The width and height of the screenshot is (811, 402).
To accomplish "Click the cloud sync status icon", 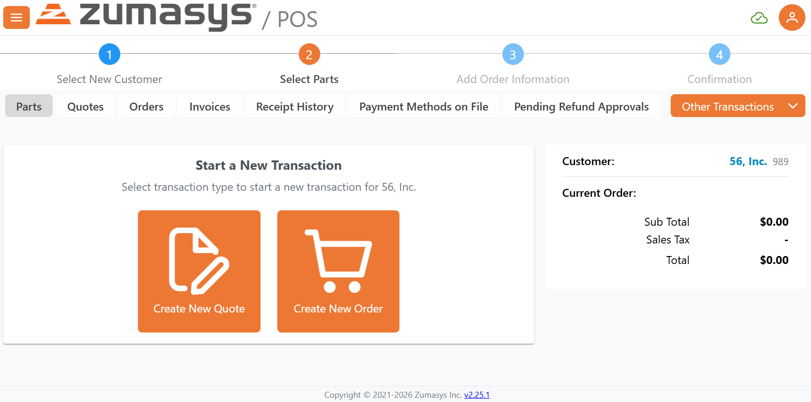I will (759, 18).
